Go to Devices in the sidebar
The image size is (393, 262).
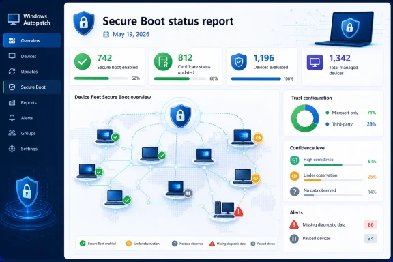point(32,56)
